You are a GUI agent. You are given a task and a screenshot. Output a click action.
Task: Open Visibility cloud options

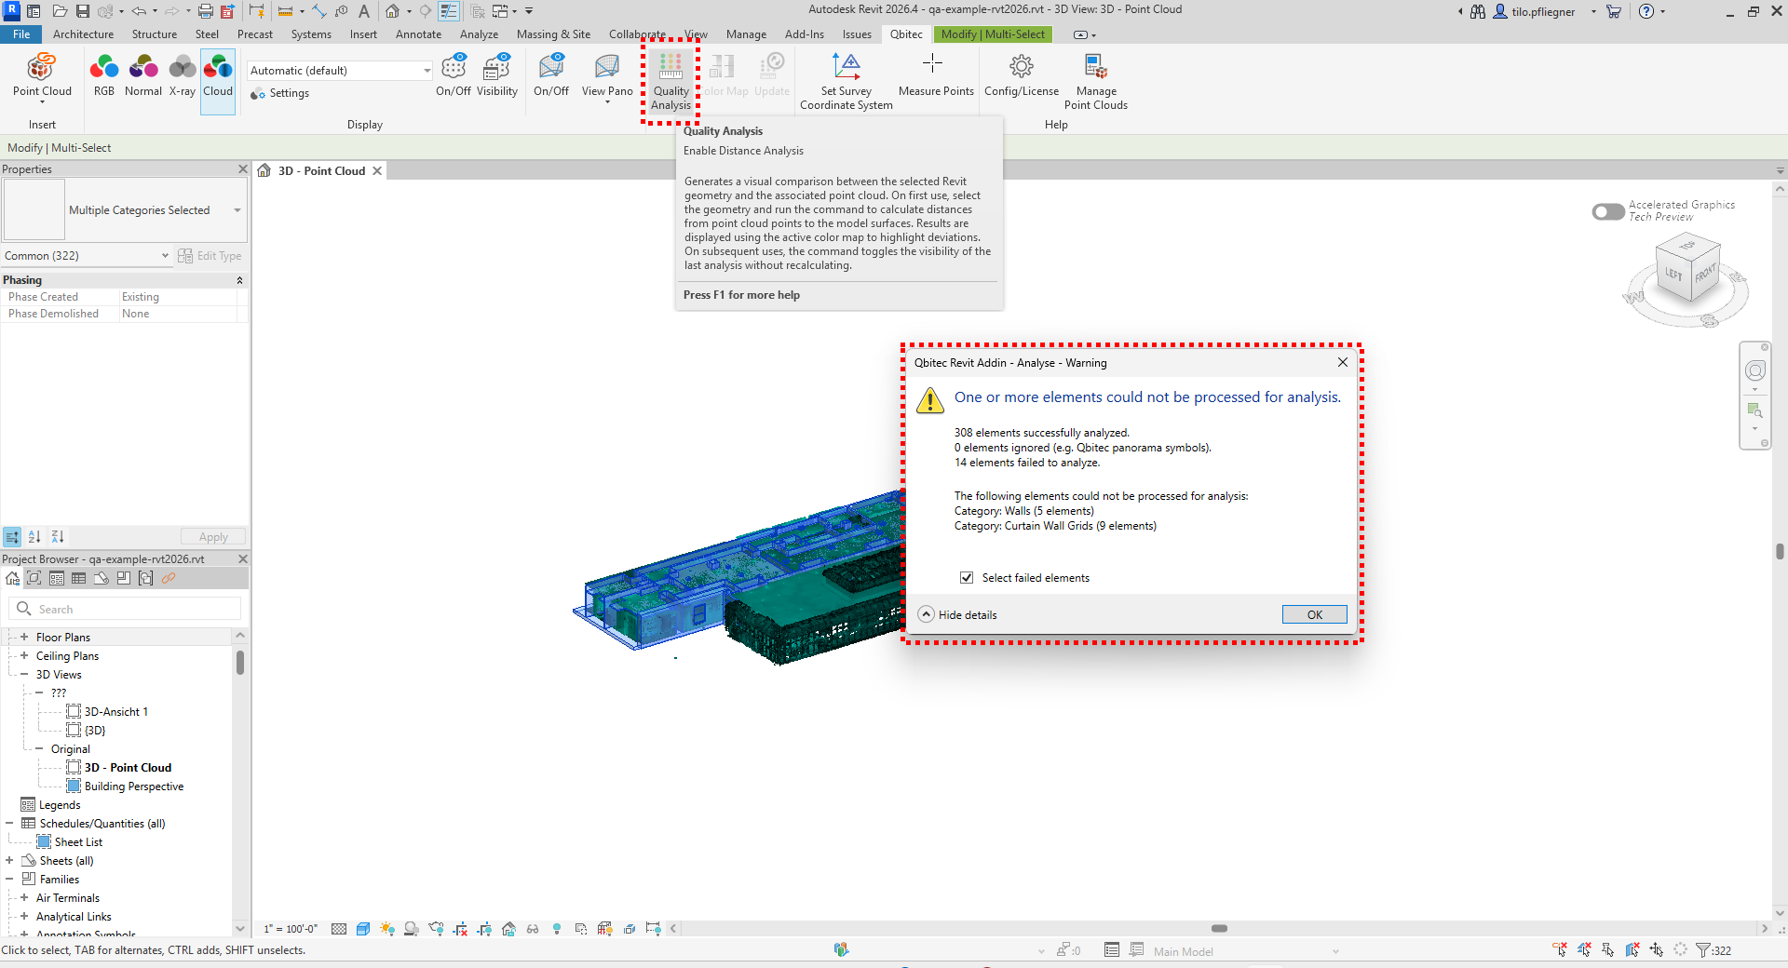click(497, 74)
